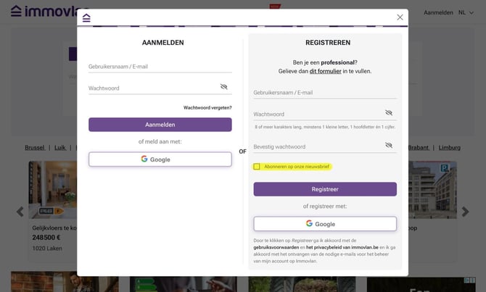486x292 pixels.
Task: Toggle visibility of Registreren Wachtwoord field
Action: click(x=389, y=113)
